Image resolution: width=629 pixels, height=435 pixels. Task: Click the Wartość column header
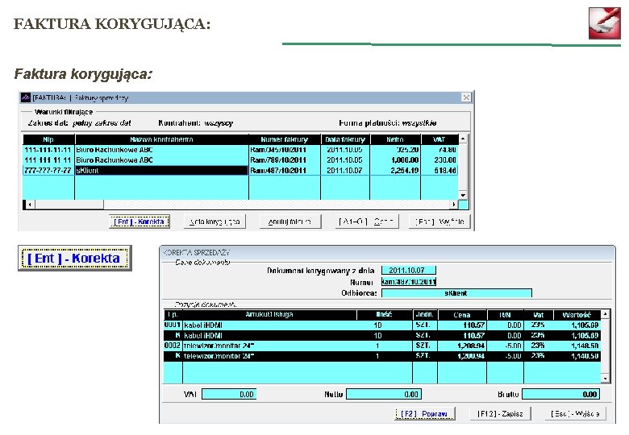point(577,314)
